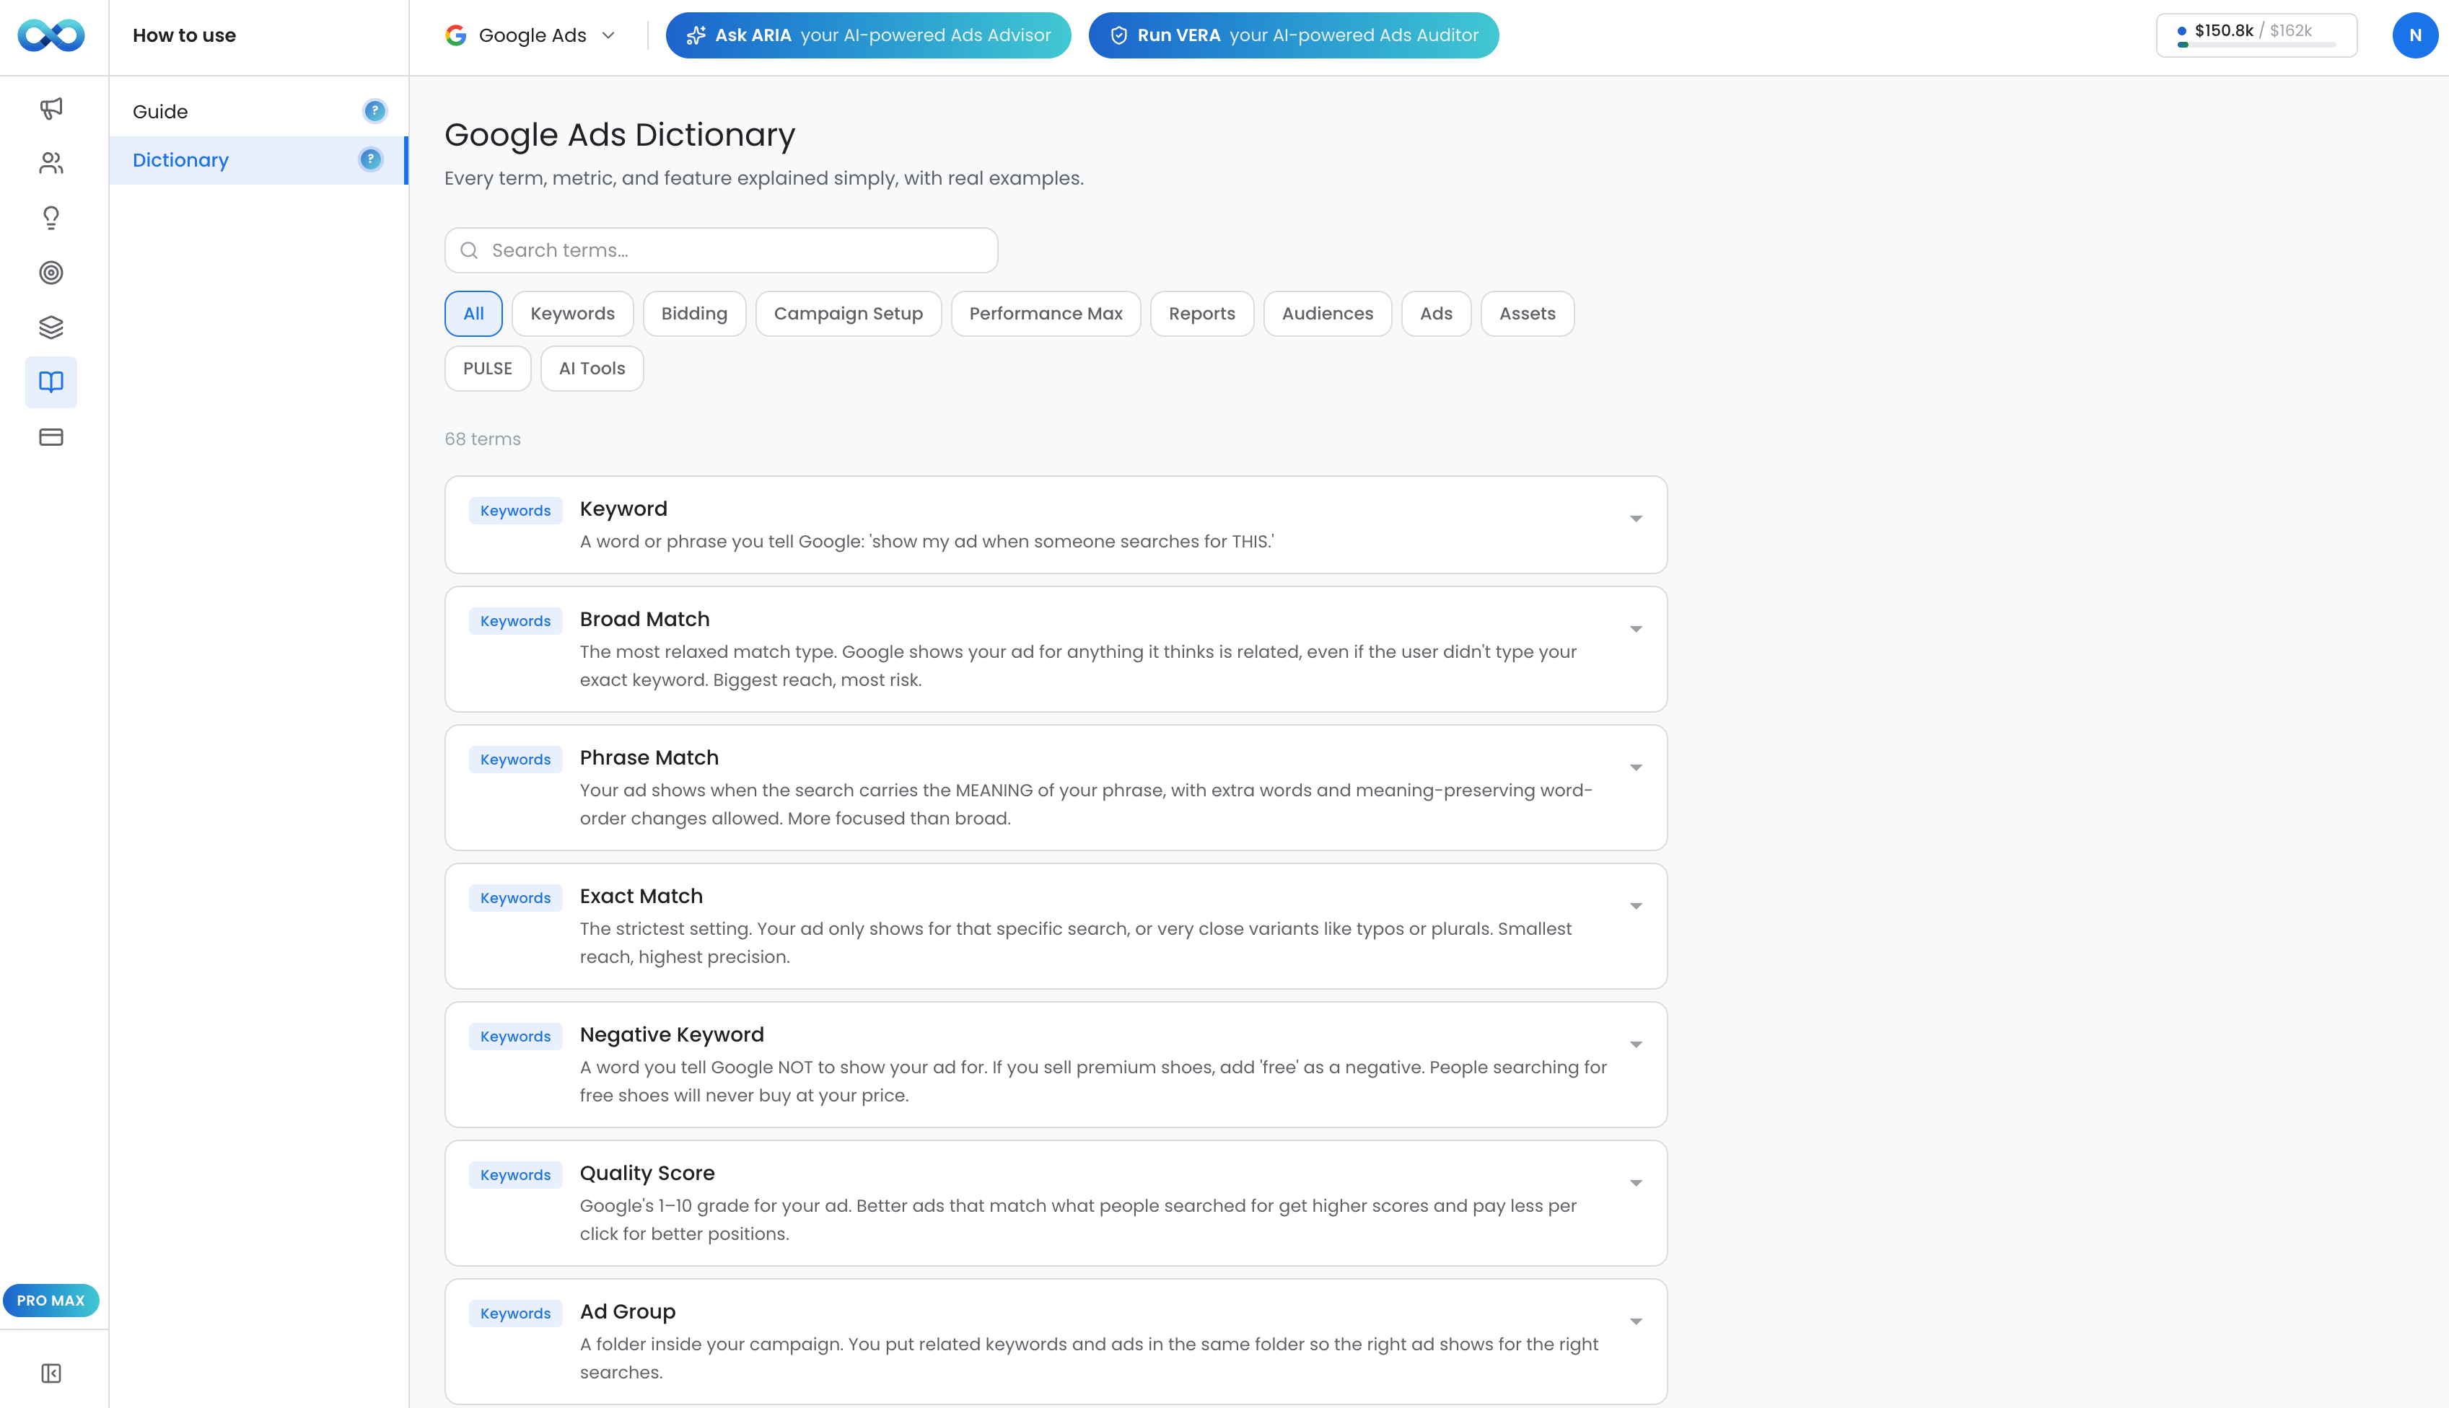
Task: Filter by Bidding category
Action: tap(694, 313)
